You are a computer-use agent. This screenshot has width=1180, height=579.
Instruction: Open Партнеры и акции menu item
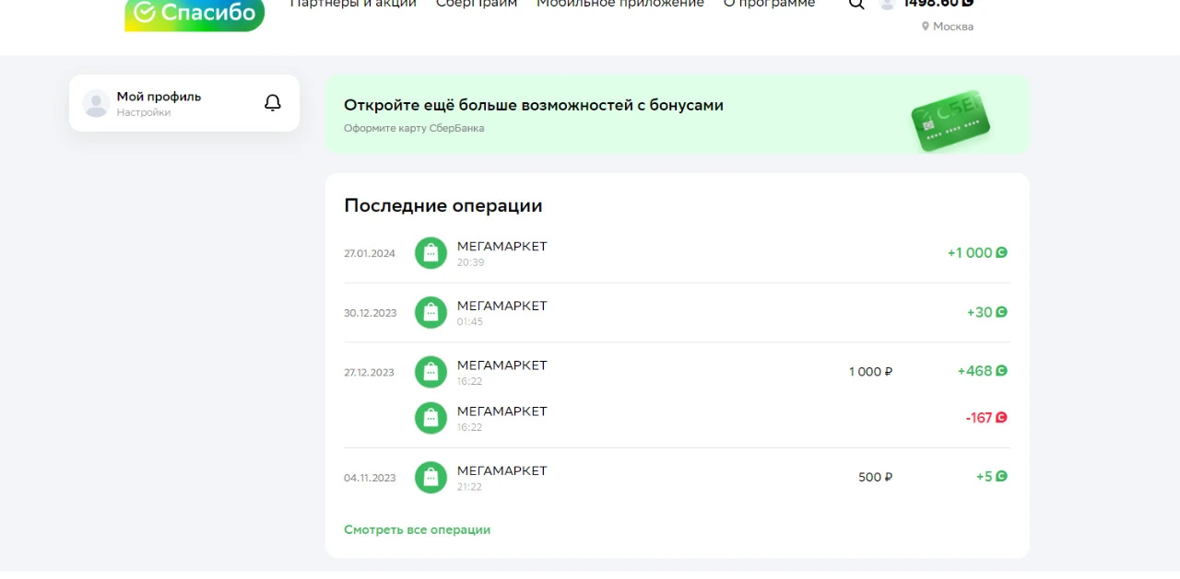[353, 4]
